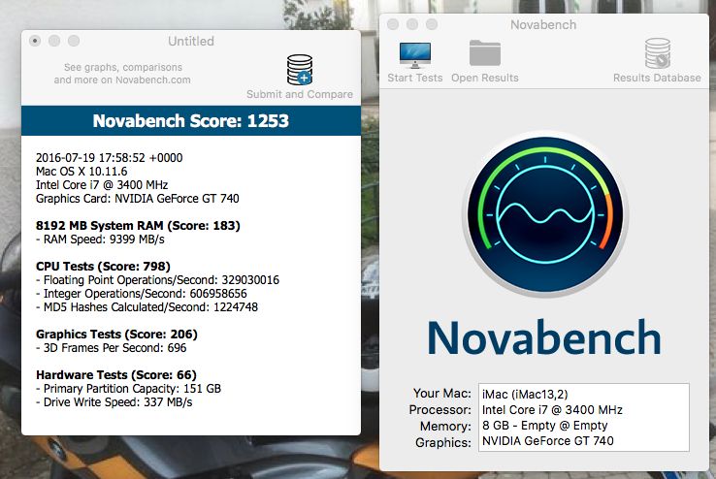Image resolution: width=716 pixels, height=479 pixels.
Task: Click the large Novabench wordmark
Action: pyautogui.click(x=544, y=337)
